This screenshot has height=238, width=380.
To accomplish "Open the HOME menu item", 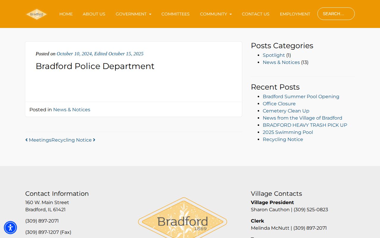I will pyautogui.click(x=66, y=14).
